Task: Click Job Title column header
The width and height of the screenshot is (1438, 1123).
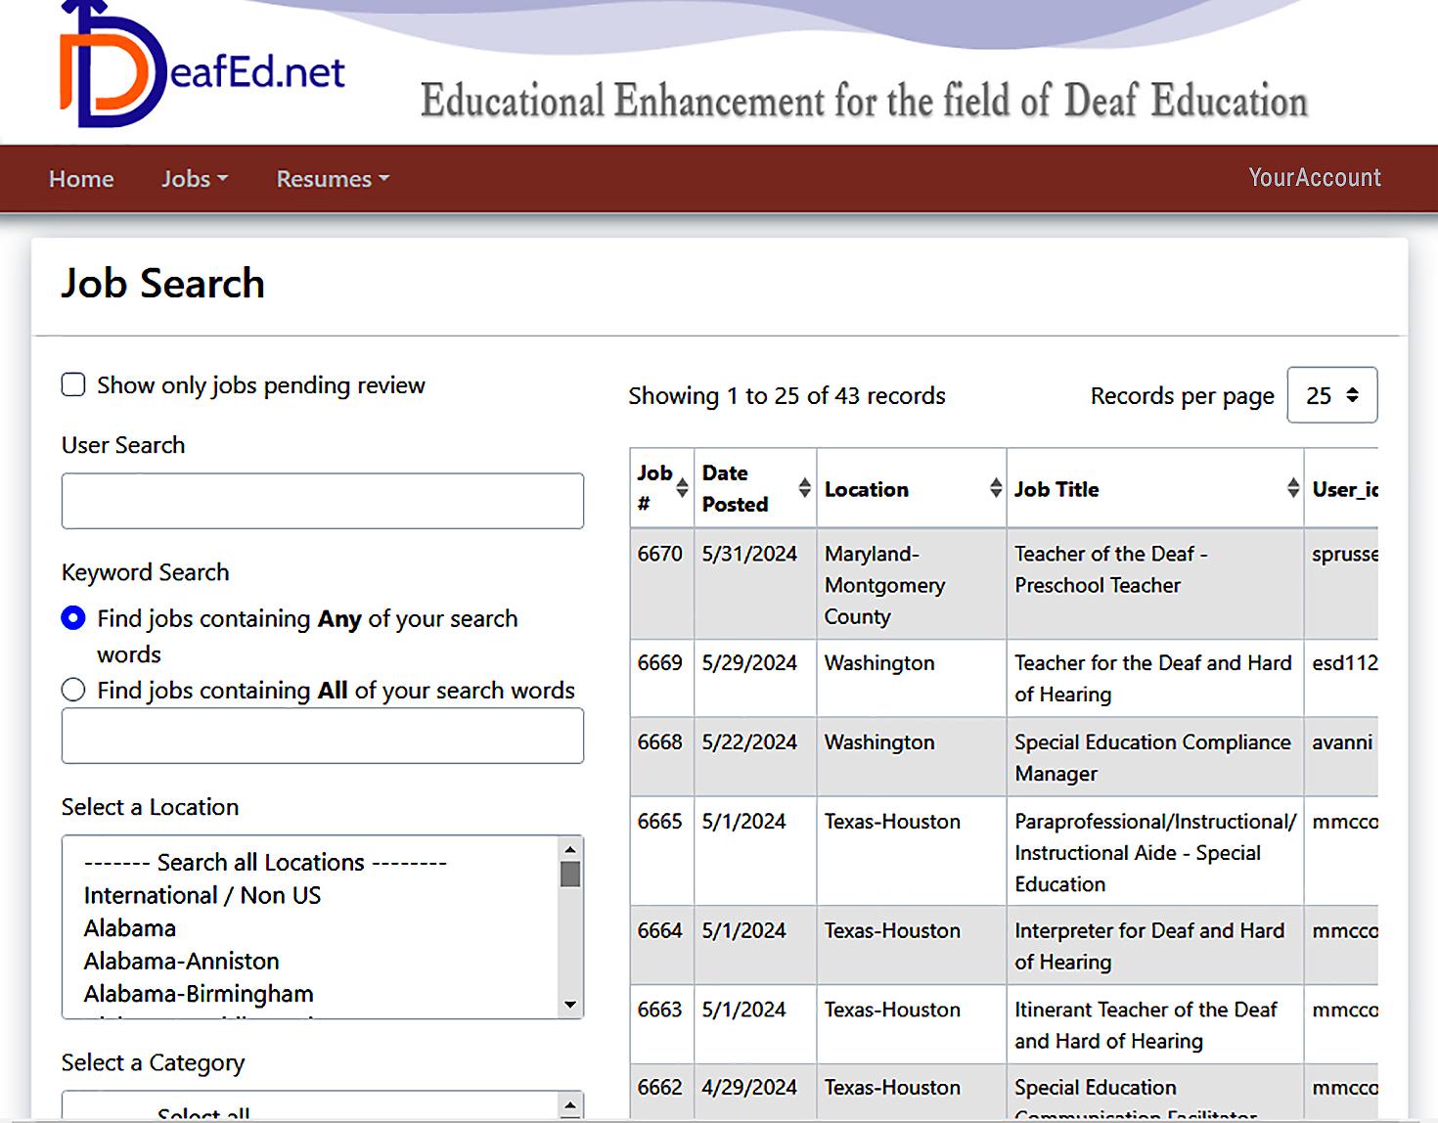Action: [1155, 488]
